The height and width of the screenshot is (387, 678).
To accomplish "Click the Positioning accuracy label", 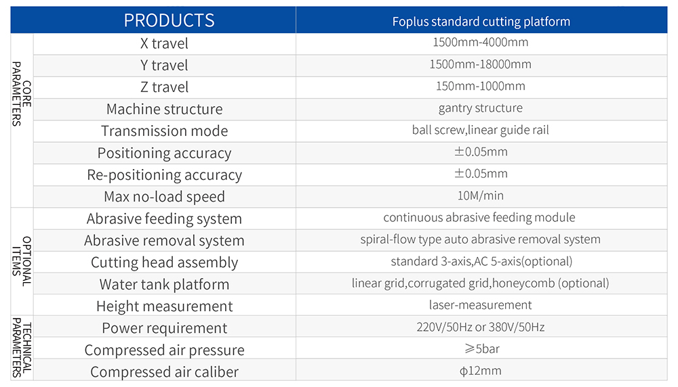I will coord(164,153).
